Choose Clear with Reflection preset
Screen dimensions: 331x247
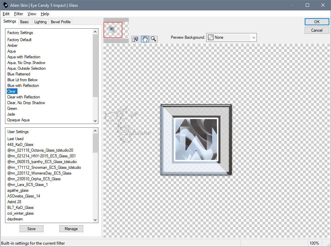[24, 97]
